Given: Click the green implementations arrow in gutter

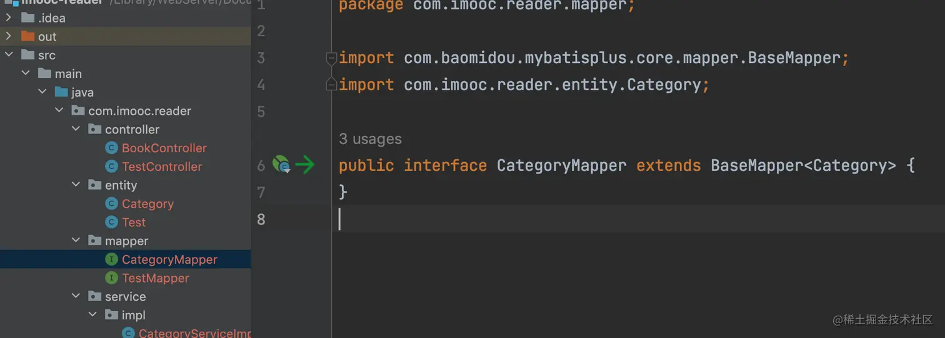Looking at the screenshot, I should (305, 165).
